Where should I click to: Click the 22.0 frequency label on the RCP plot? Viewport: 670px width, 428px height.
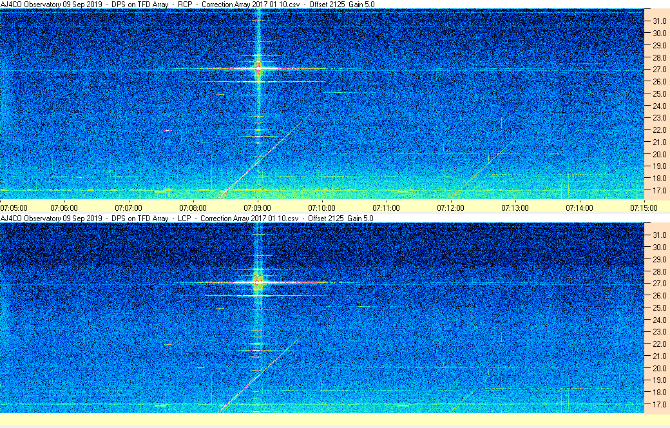tap(659, 130)
